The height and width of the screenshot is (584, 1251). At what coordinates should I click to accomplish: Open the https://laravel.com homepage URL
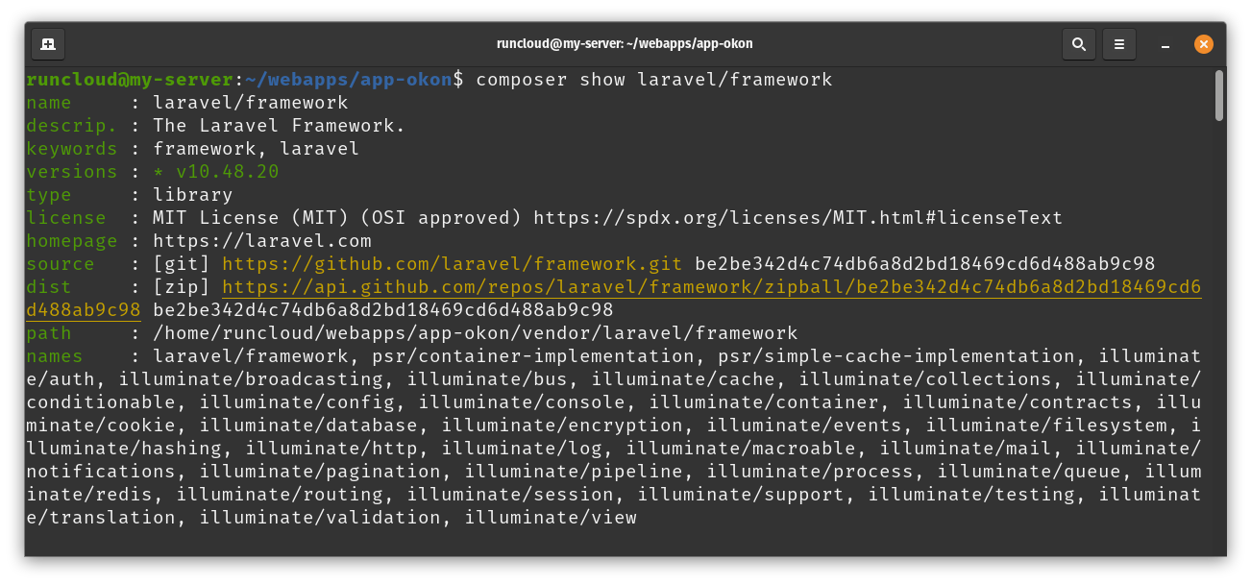pos(262,241)
